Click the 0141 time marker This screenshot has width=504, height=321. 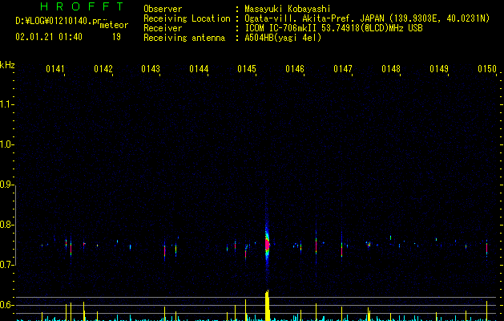click(55, 69)
